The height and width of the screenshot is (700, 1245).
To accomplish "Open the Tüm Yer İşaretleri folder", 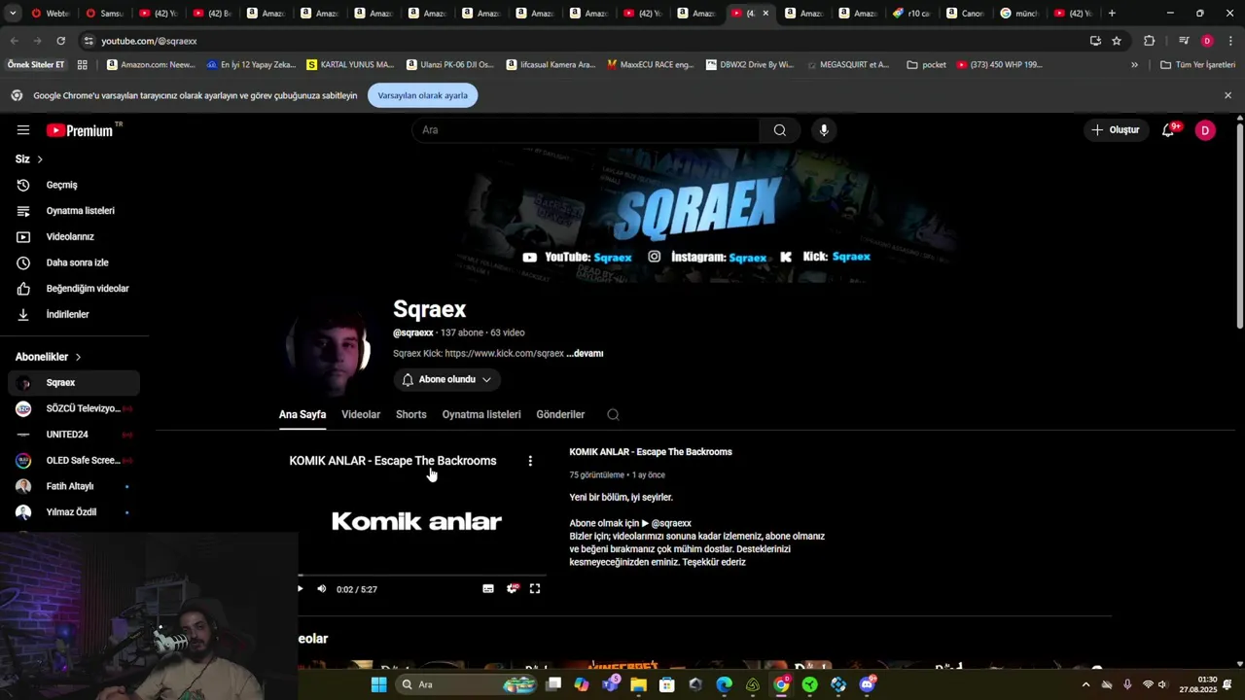I will 1197,65.
